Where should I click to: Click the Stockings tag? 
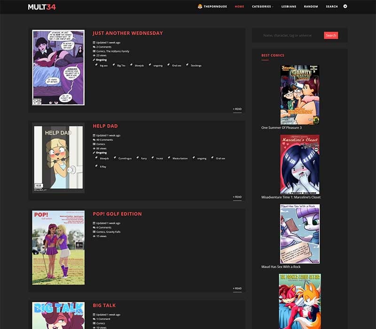point(196,65)
